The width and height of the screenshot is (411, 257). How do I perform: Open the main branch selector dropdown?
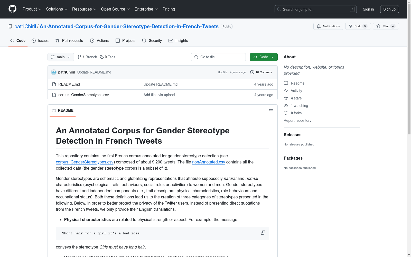point(61,57)
